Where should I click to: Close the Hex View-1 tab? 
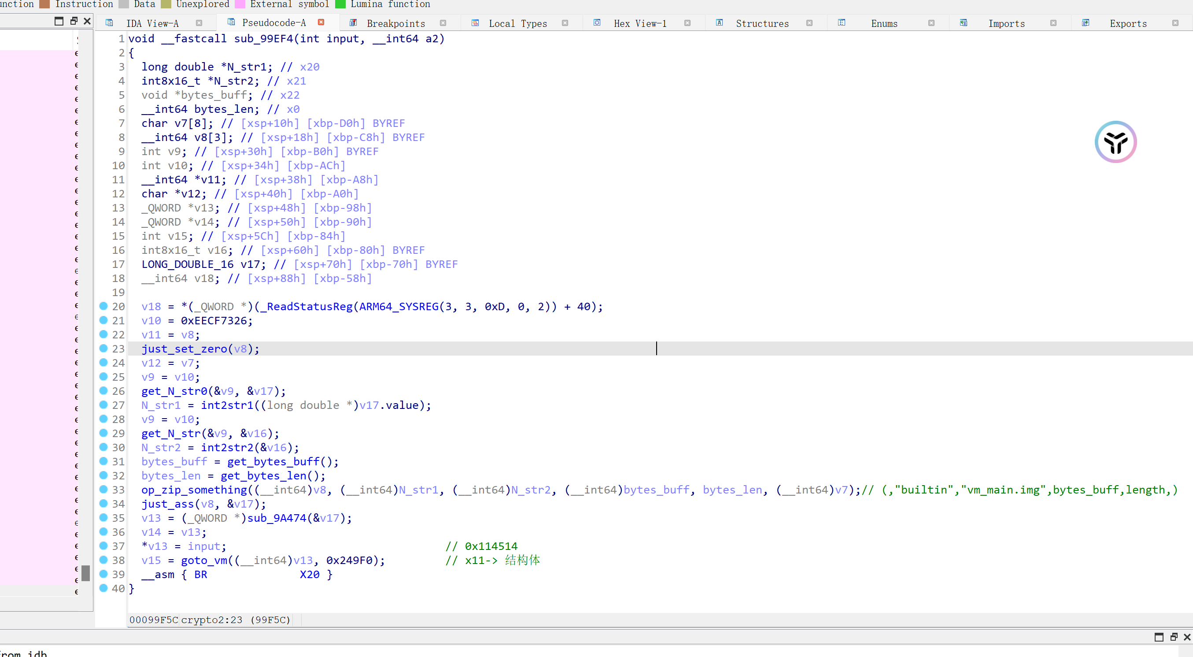(x=687, y=23)
